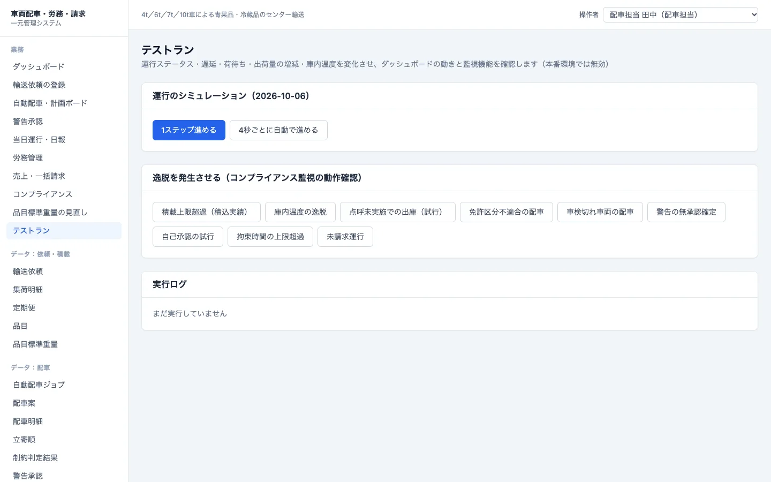771x482 pixels.
Task: Open 自動配車ジョブ data link
Action: [x=64, y=385]
